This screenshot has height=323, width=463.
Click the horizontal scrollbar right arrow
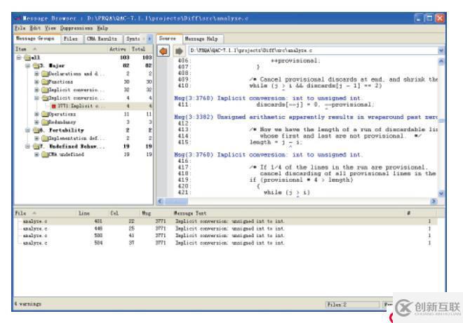tap(434, 202)
